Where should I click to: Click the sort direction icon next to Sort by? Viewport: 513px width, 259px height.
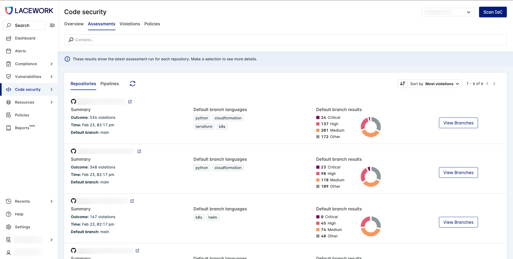point(402,84)
